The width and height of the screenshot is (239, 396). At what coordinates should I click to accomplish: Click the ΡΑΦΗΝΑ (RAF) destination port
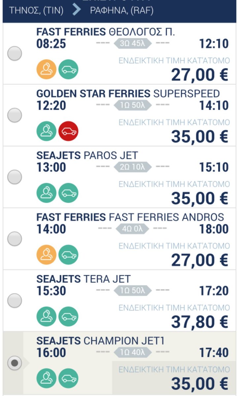tap(121, 10)
